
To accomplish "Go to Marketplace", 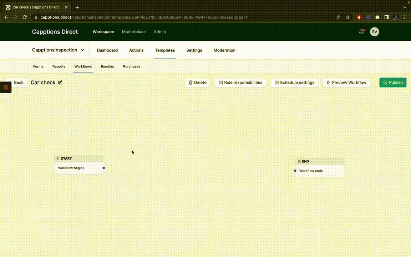I will click(x=134, y=32).
